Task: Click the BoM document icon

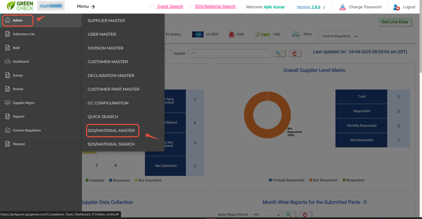Action: [8, 48]
